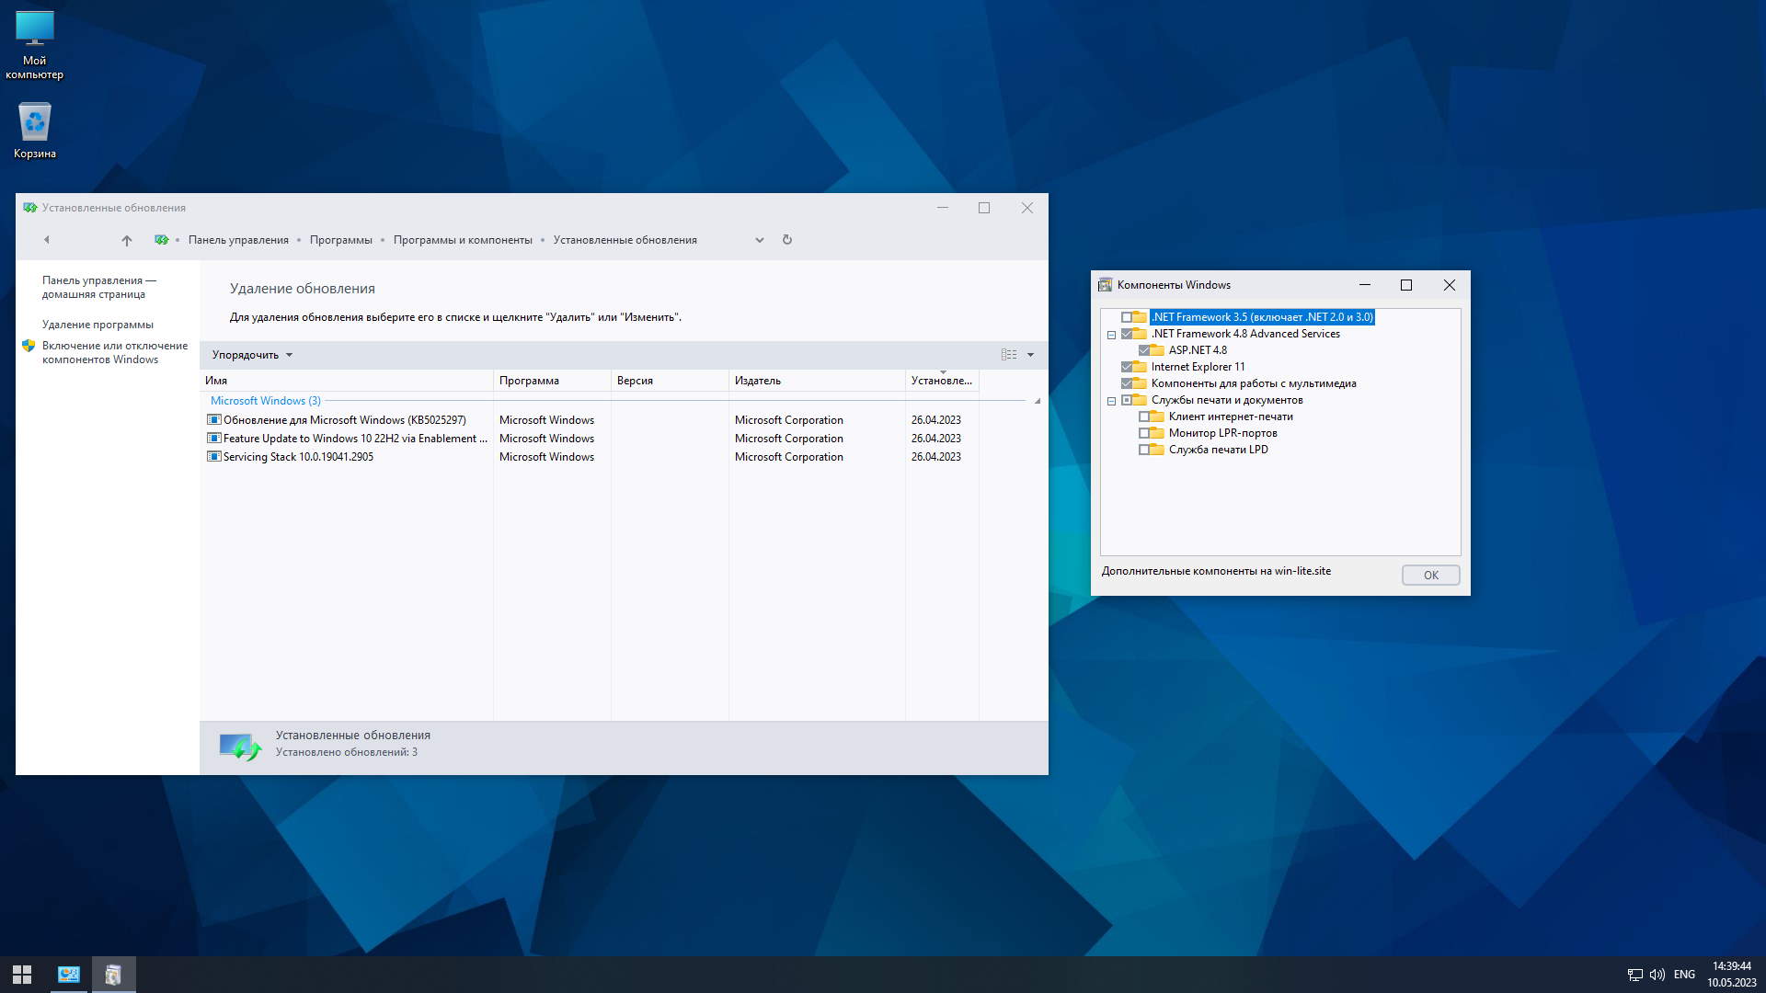The width and height of the screenshot is (1766, 993).
Task: Enable the .NET Framework 3.5 checkbox
Action: [1127, 317]
